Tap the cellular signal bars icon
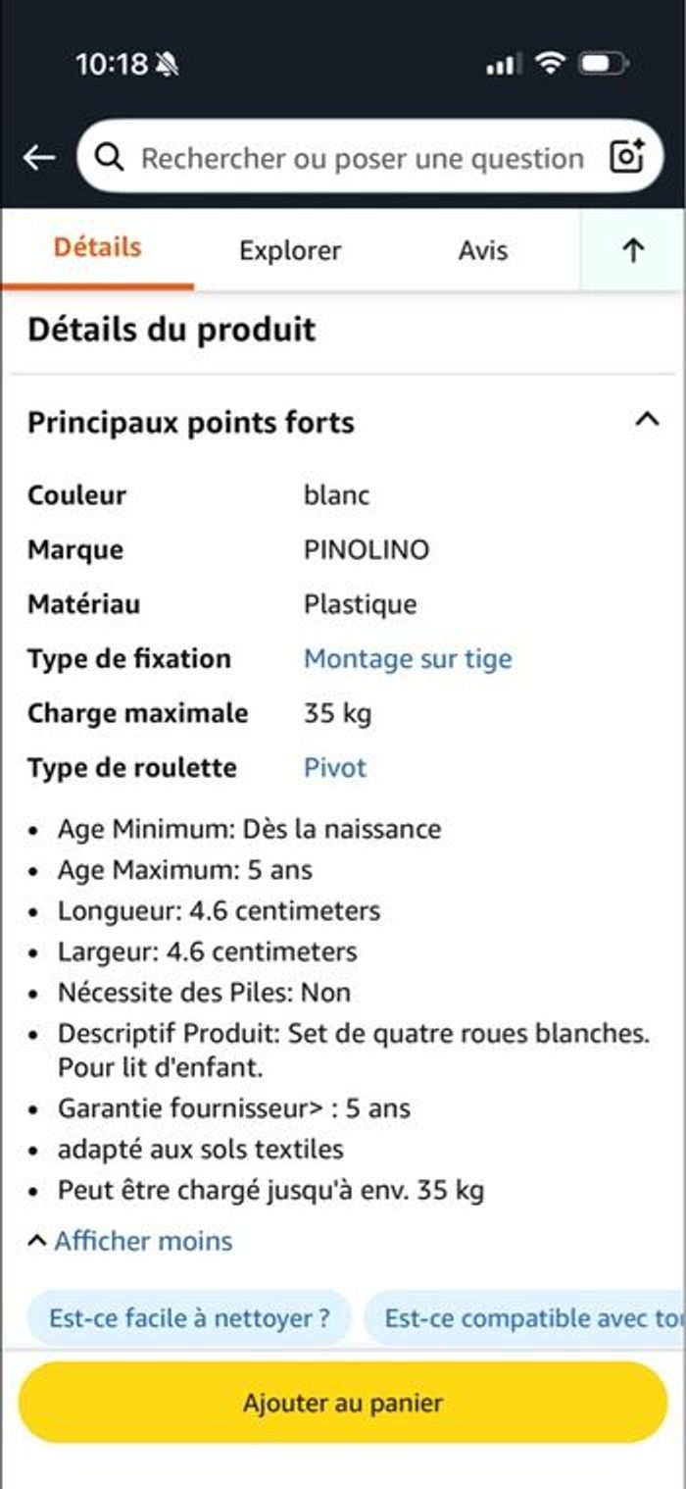The height and width of the screenshot is (1489, 686). coord(504,65)
